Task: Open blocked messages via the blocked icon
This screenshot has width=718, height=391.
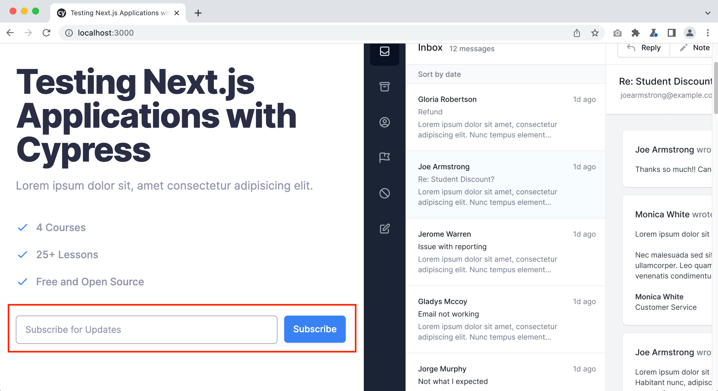Action: [384, 194]
